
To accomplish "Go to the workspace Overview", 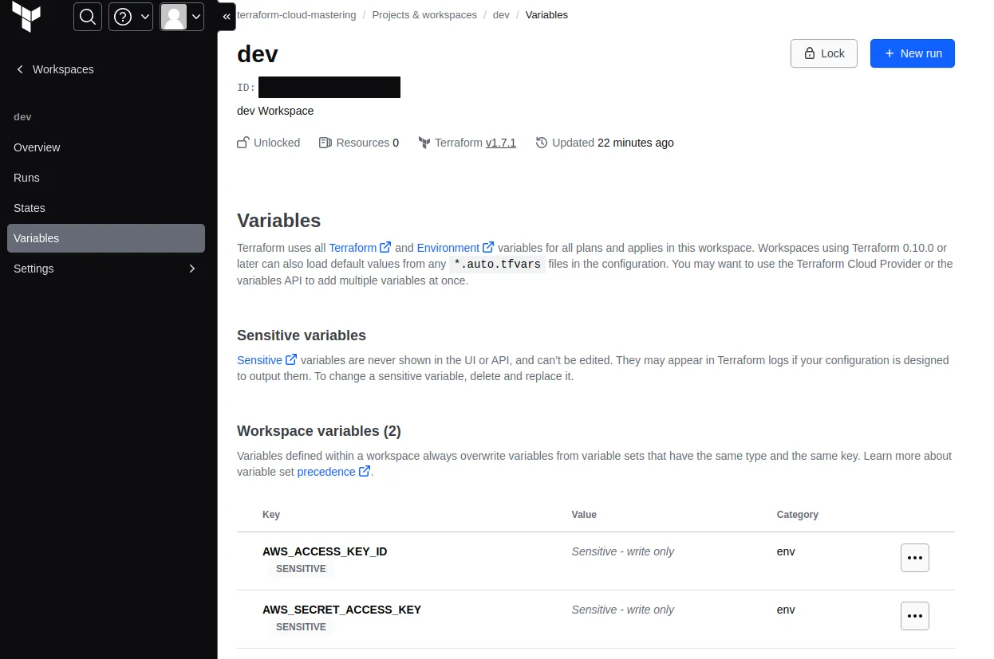I will 37,147.
